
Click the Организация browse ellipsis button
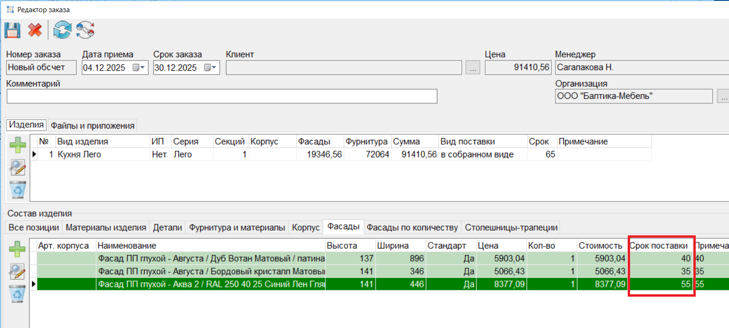tap(723, 97)
